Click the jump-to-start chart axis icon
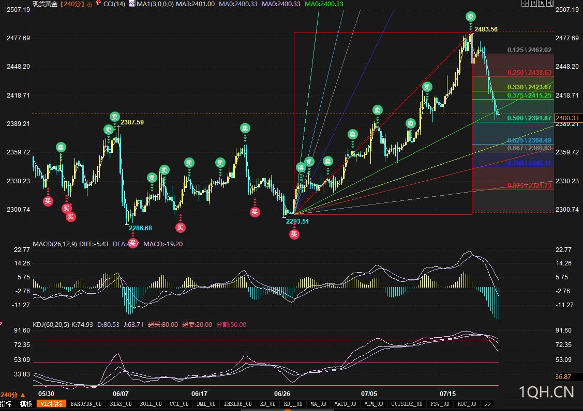Screen dimensions: 583x411 tap(534, 3)
